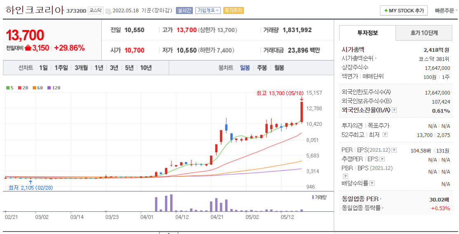
Task: Click the 코스닥 381위 ranking value
Action: tap(434, 59)
